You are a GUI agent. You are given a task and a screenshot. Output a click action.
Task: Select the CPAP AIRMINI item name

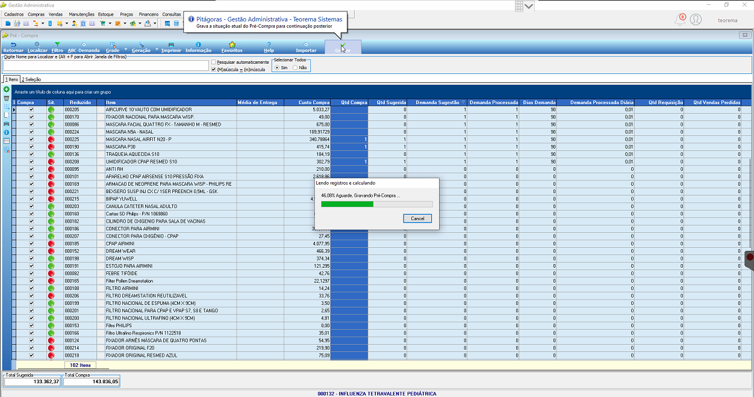(x=120, y=244)
